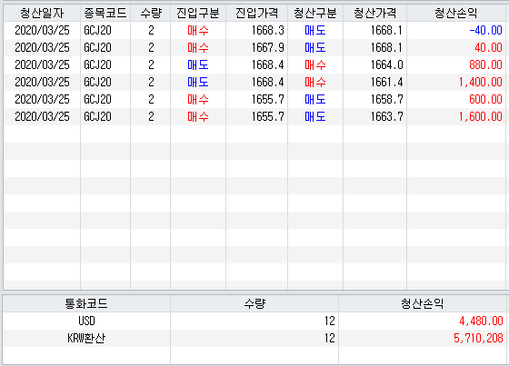Select the row with 40.00 profit

coord(254,48)
